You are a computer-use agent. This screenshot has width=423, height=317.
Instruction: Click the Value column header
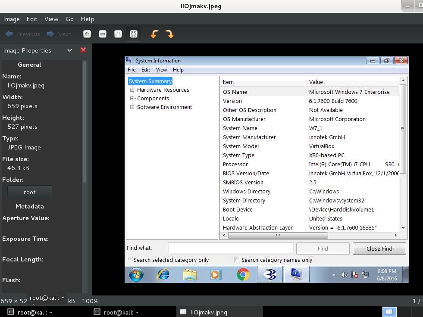point(353,82)
